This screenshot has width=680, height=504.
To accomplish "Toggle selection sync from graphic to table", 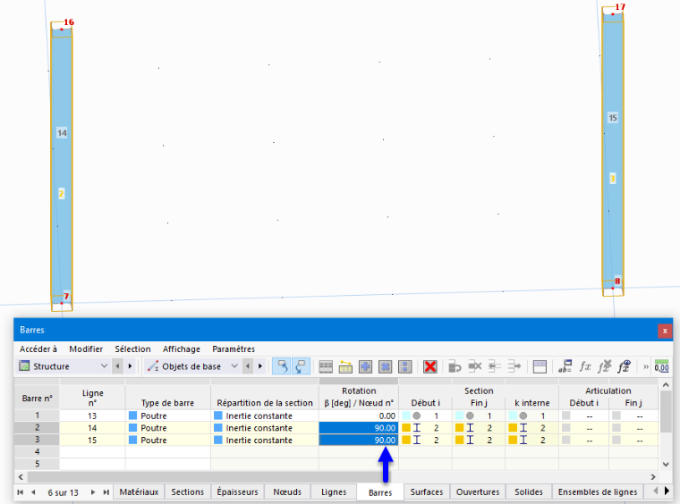I will 301,366.
